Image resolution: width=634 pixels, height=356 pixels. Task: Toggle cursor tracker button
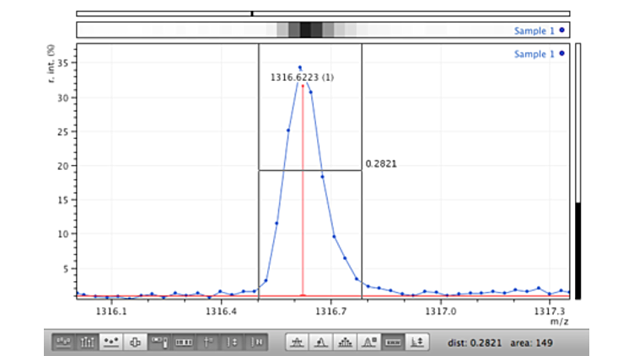tap(208, 343)
